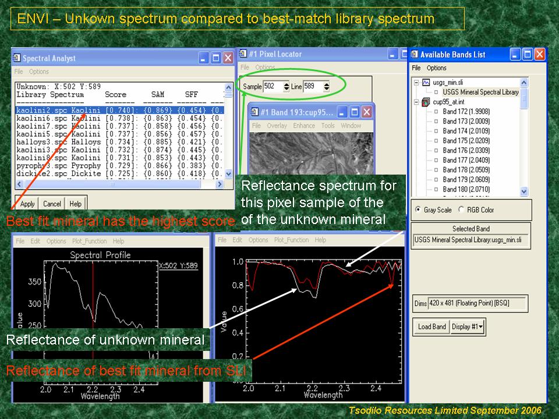The width and height of the screenshot is (559, 419).
Task: Minimize the Pixel Locator window
Action: (392, 54)
